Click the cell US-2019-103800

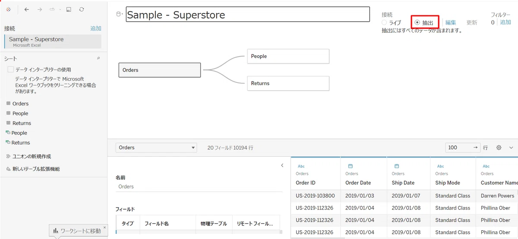pos(315,196)
